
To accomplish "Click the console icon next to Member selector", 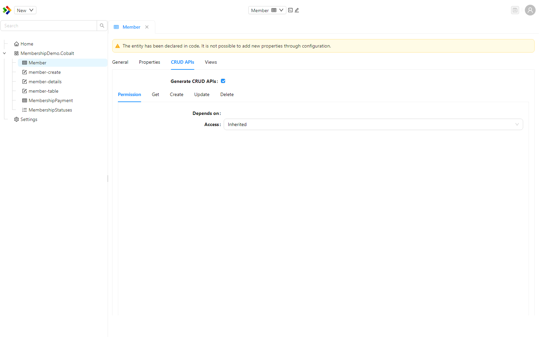I will (290, 10).
